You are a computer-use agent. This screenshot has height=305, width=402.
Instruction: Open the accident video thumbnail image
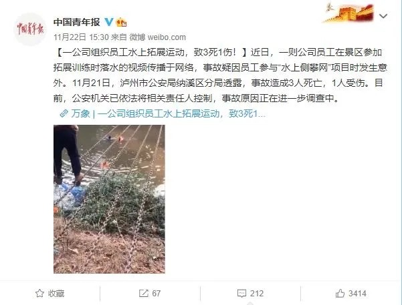[109, 199]
